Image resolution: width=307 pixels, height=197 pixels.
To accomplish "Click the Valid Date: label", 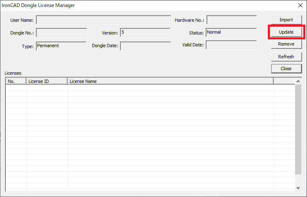I will pos(193,45).
